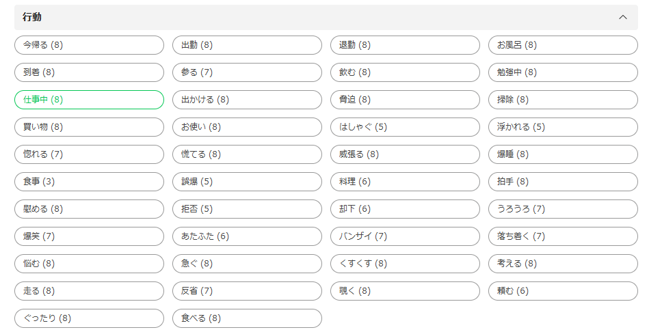The width and height of the screenshot is (649, 332).
Task: Click the お風呂 (8) tag
Action: click(x=563, y=45)
